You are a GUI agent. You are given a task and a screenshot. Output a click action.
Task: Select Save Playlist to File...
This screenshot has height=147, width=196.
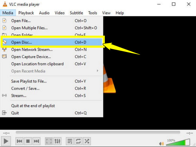pos(52,81)
